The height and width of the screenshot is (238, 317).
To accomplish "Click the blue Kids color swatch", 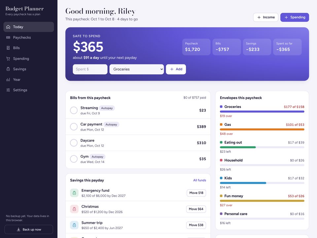I will pyautogui.click(x=221, y=178).
